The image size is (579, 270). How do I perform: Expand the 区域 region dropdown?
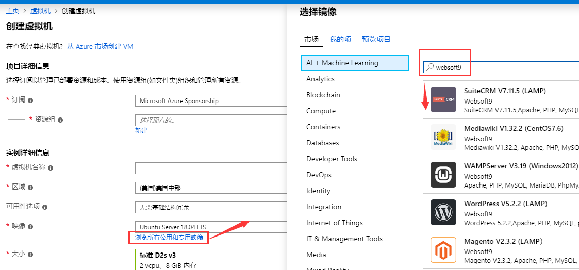[210, 188]
